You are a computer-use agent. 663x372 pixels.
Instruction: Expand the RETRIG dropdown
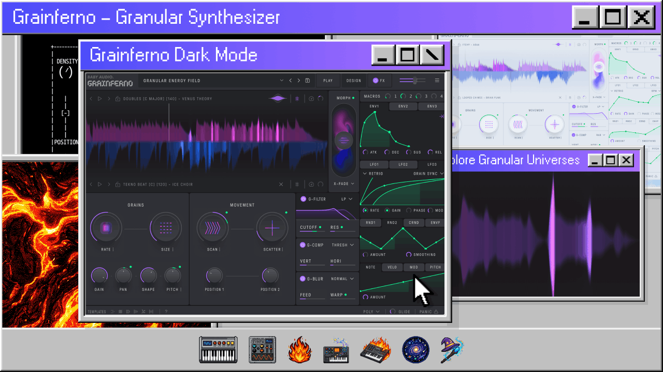pyautogui.click(x=373, y=174)
